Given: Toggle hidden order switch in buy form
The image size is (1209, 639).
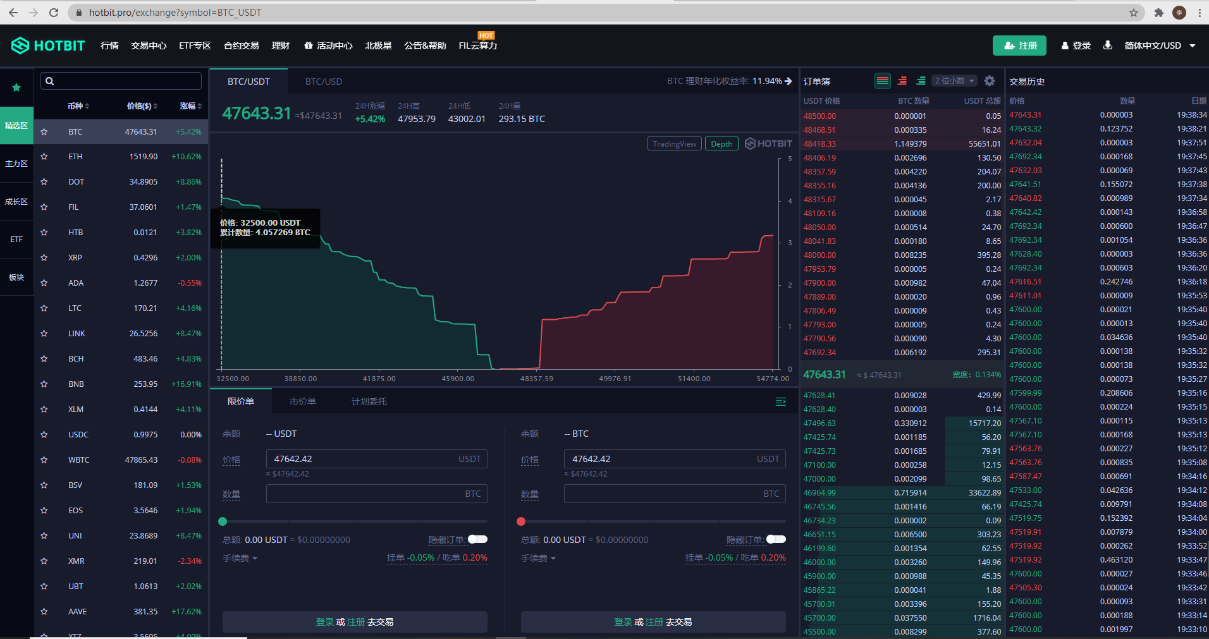Looking at the screenshot, I should click(477, 539).
